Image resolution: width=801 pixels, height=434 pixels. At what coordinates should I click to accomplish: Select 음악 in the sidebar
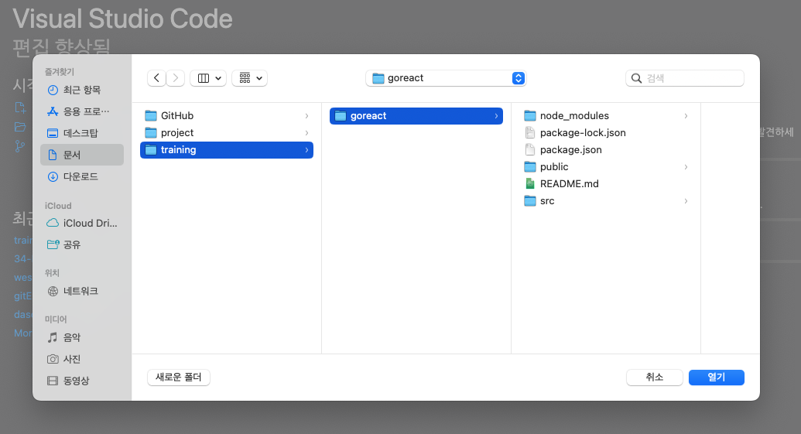pyautogui.click(x=82, y=337)
